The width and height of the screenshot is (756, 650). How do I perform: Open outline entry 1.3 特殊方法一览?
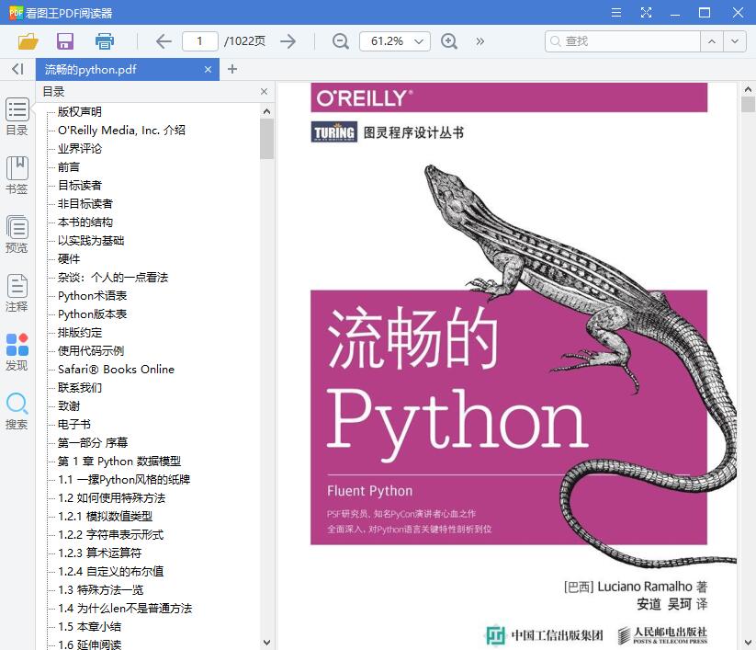(100, 589)
